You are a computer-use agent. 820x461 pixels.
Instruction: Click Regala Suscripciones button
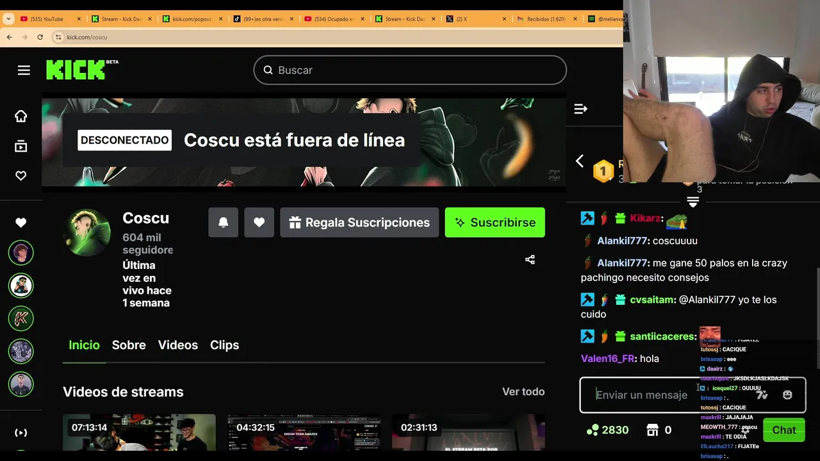[x=359, y=222]
